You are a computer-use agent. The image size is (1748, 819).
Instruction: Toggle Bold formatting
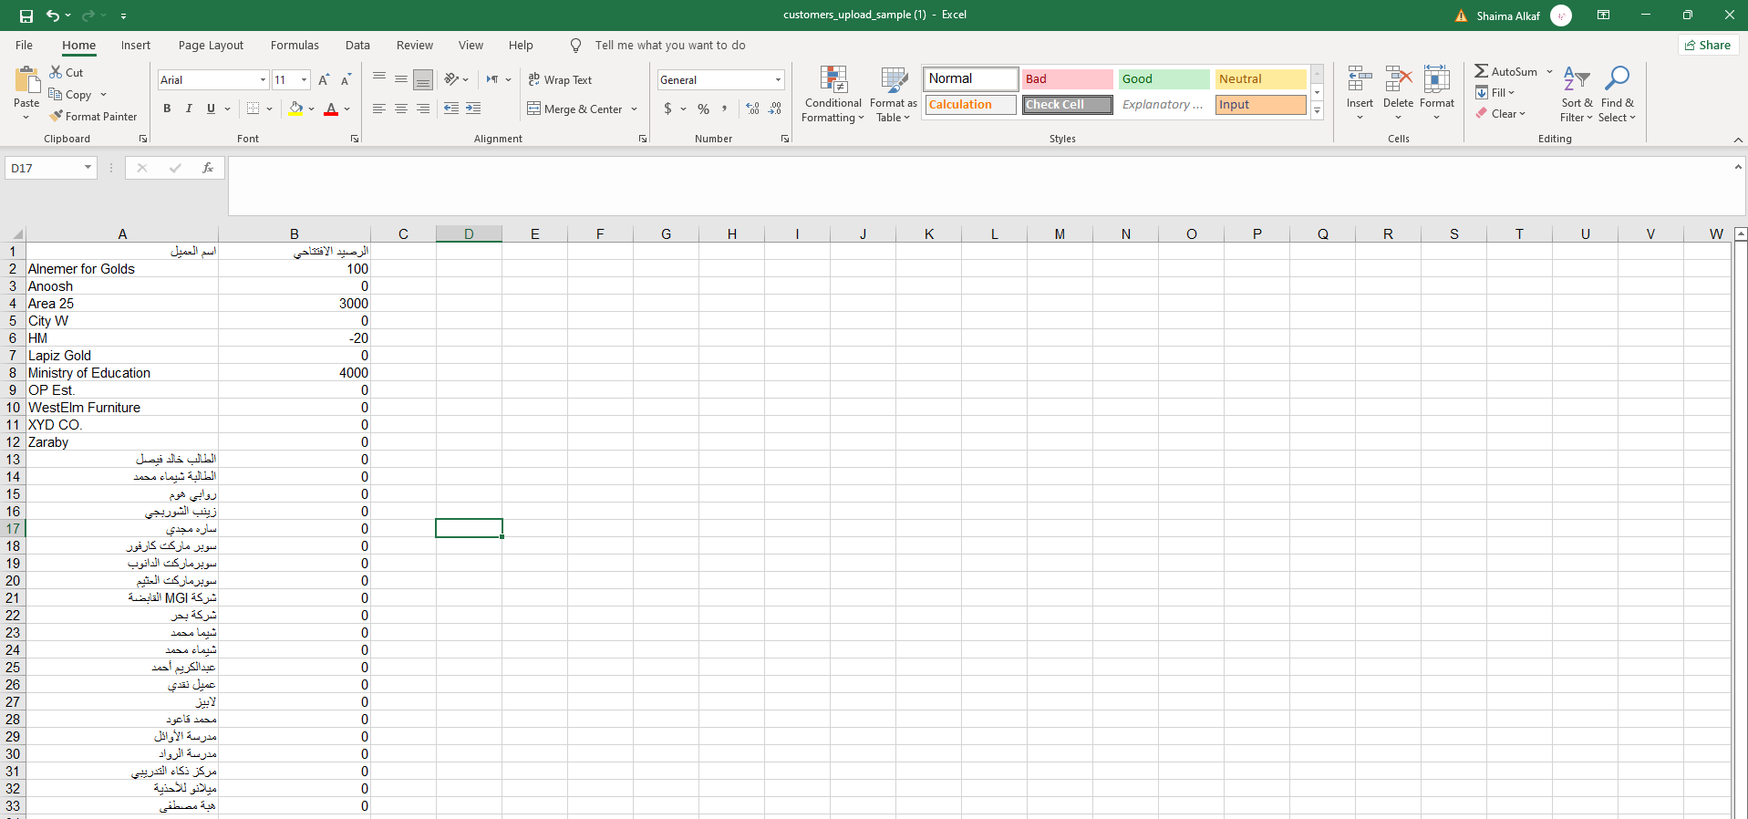click(167, 109)
